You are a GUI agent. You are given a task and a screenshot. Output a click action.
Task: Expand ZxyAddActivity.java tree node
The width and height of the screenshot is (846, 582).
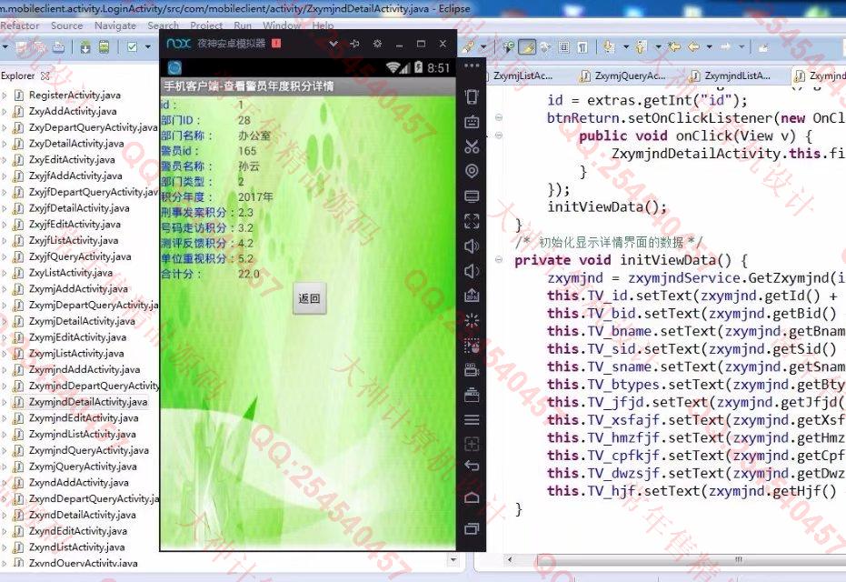coord(5,111)
